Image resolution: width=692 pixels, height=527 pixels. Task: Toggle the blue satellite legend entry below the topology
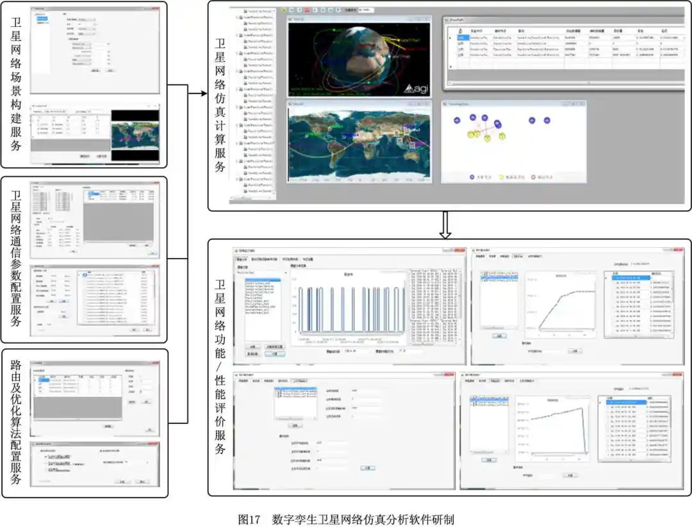[x=472, y=177]
